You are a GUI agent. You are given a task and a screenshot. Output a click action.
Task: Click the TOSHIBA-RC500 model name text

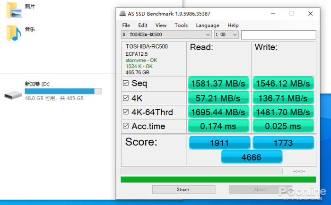click(x=147, y=46)
